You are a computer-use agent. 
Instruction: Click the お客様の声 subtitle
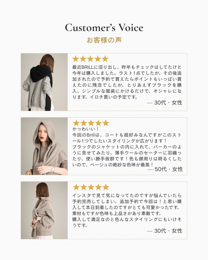[x=104, y=40]
